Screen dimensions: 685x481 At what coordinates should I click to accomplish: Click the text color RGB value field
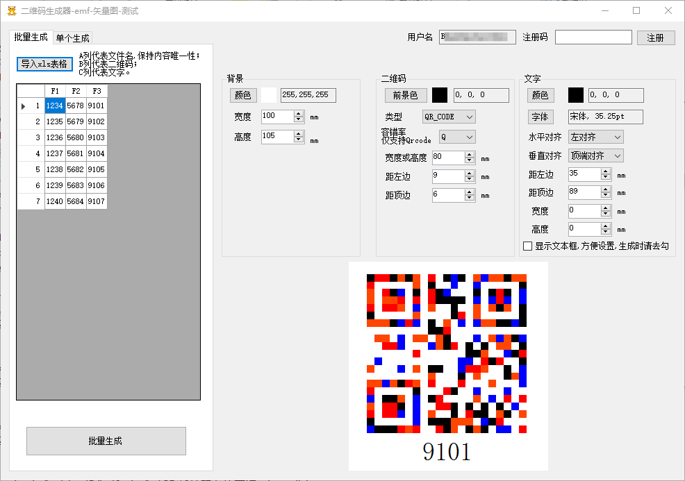[x=616, y=95]
